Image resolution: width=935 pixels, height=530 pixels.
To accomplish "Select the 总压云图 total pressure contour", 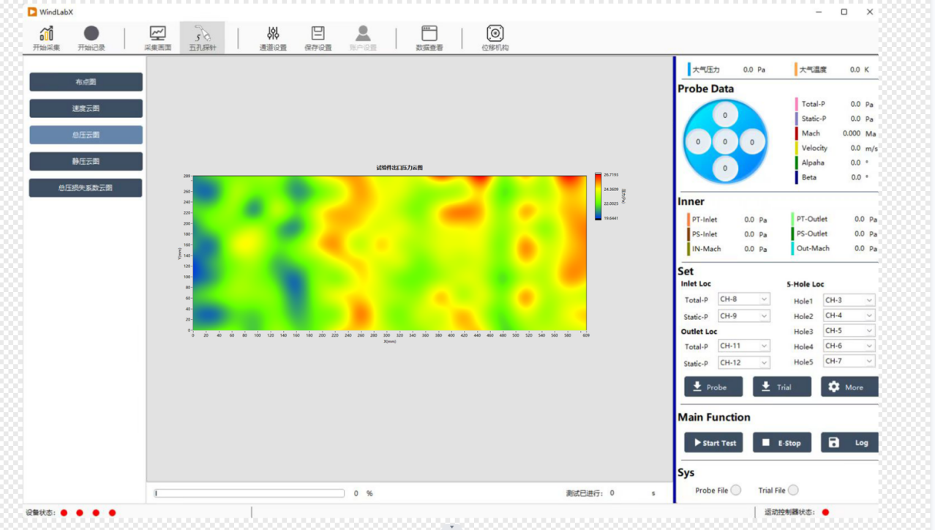I will click(86, 135).
